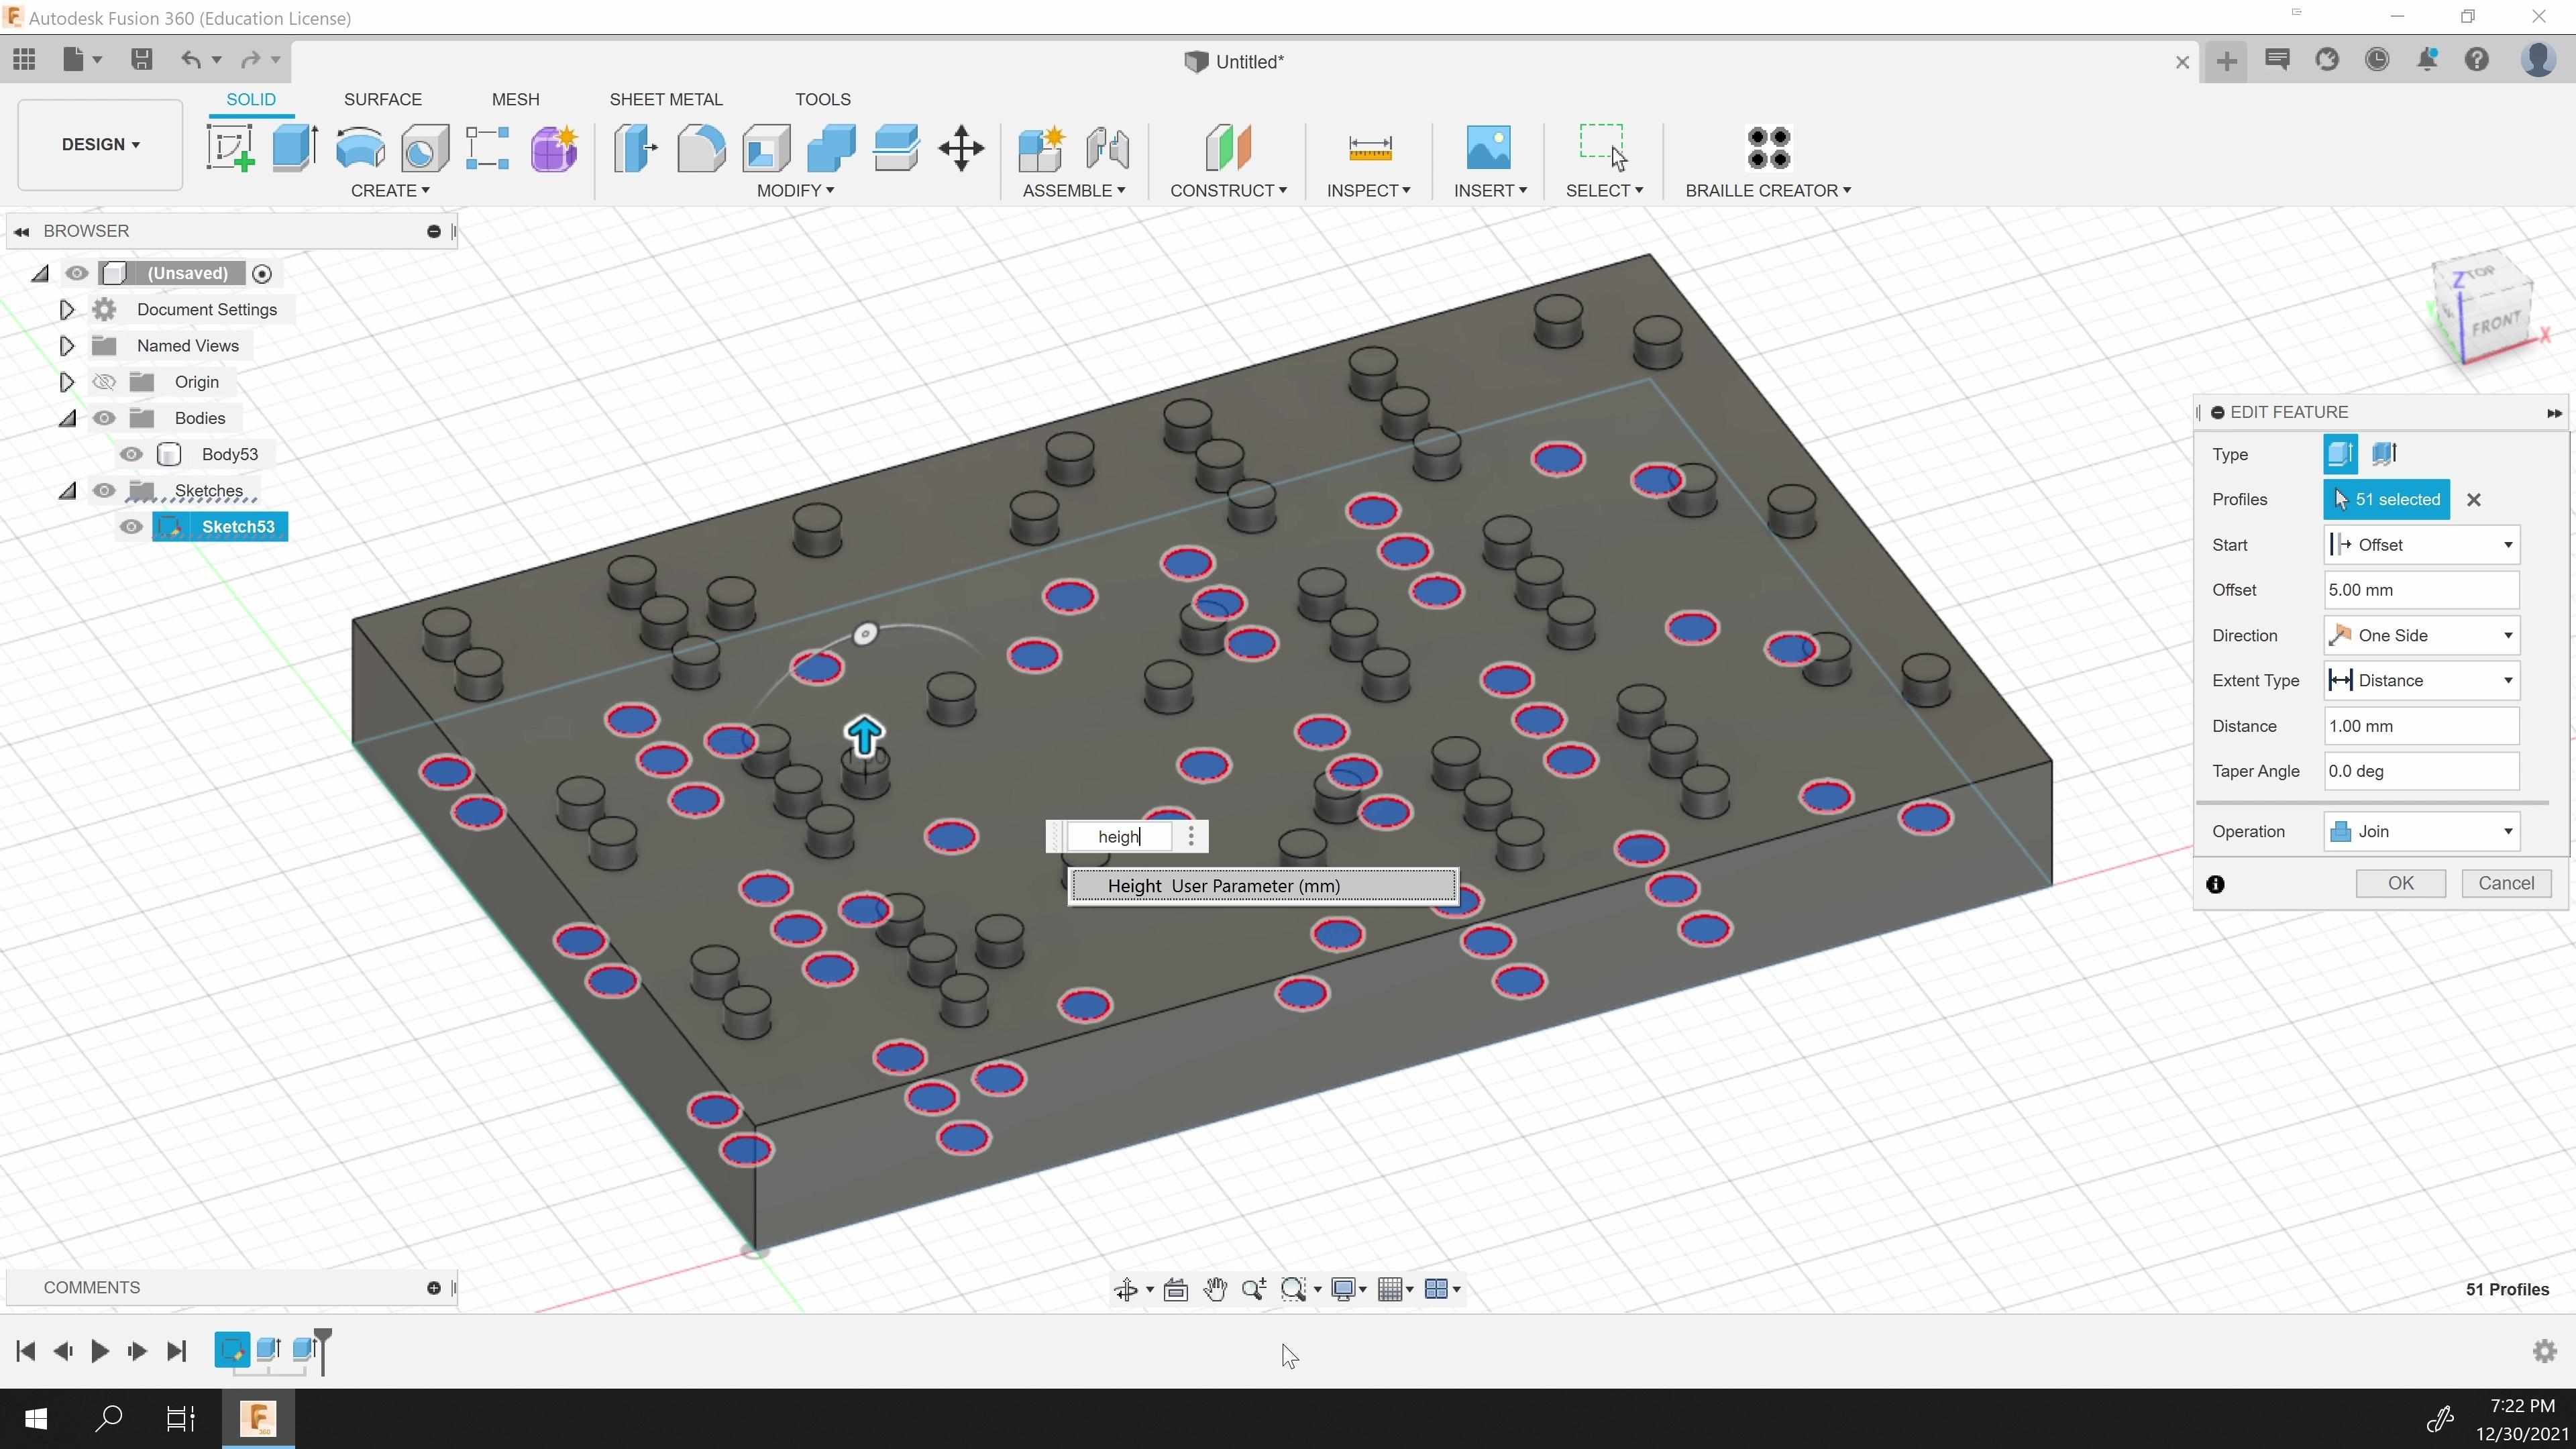Switch to the Surface tab
This screenshot has height=1449, width=2576.
point(382,97)
